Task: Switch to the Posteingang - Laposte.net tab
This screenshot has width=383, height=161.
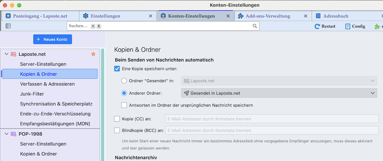Action: point(40,16)
